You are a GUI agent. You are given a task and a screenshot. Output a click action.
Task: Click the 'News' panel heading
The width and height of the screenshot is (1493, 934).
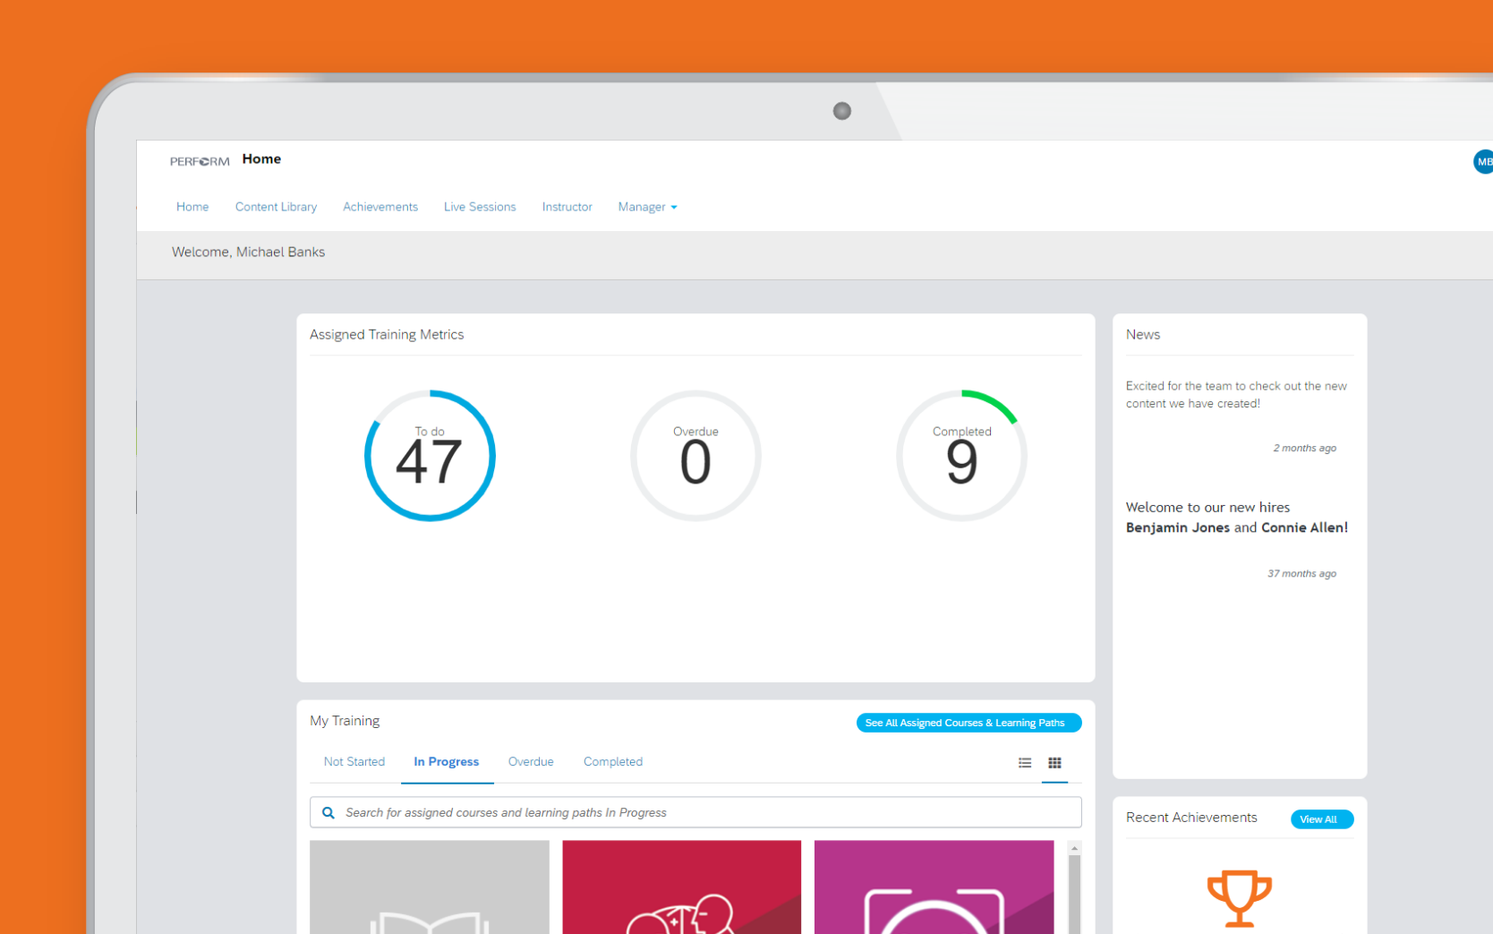pos(1143,335)
